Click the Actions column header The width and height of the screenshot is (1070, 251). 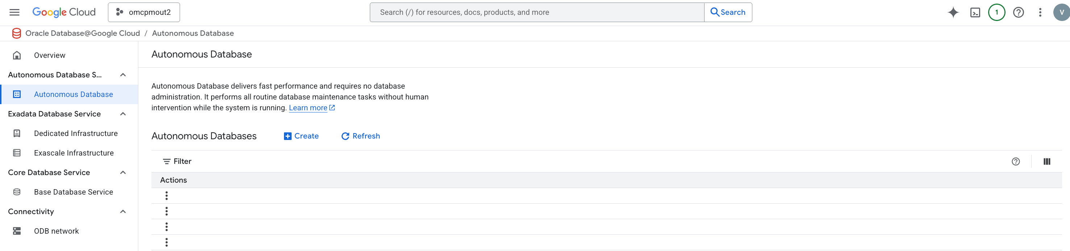(x=174, y=180)
